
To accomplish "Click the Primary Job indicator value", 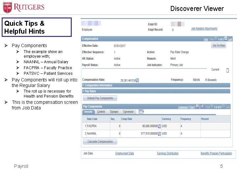I will pyautogui.click(x=176, y=65).
